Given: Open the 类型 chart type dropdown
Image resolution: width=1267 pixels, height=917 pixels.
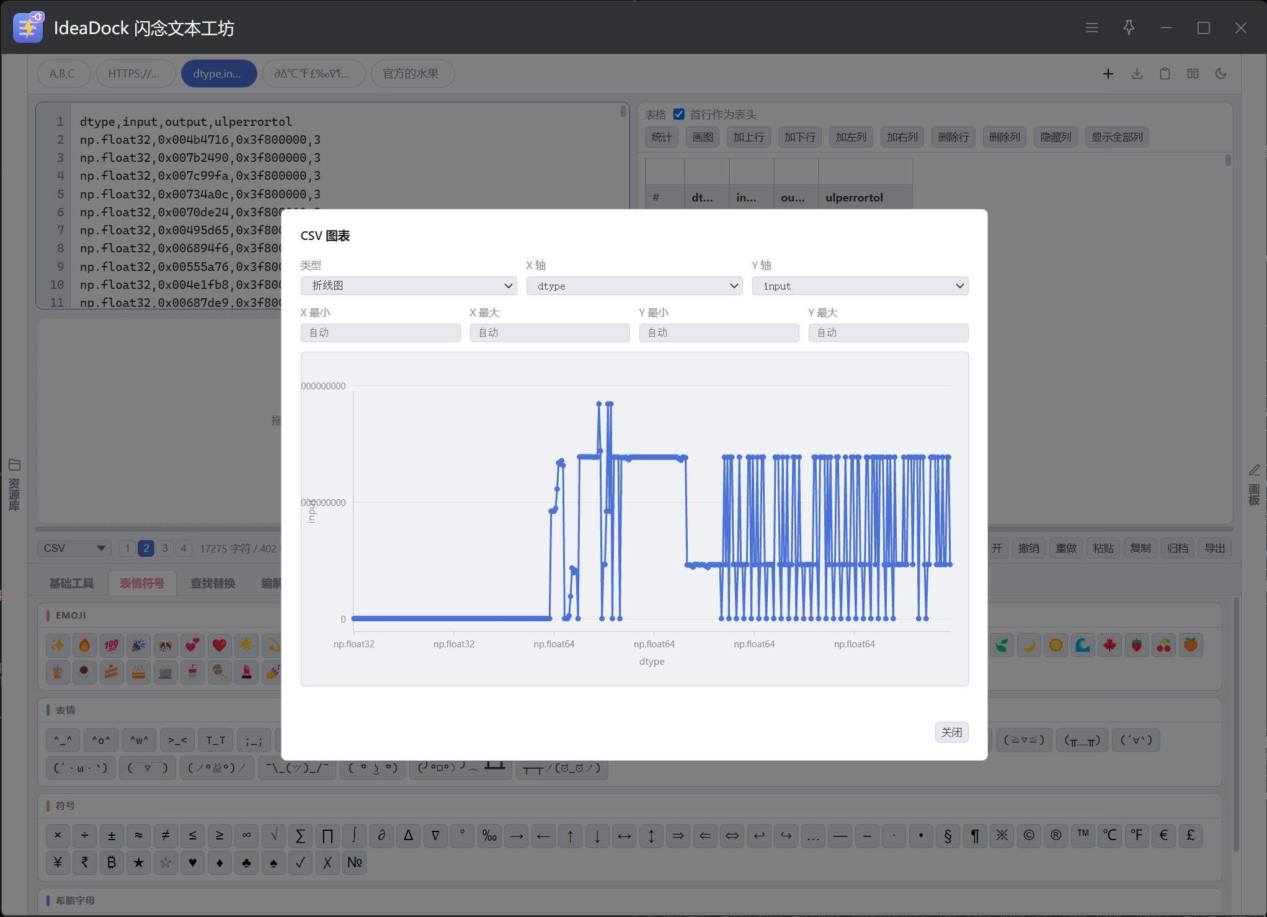Looking at the screenshot, I should [409, 286].
